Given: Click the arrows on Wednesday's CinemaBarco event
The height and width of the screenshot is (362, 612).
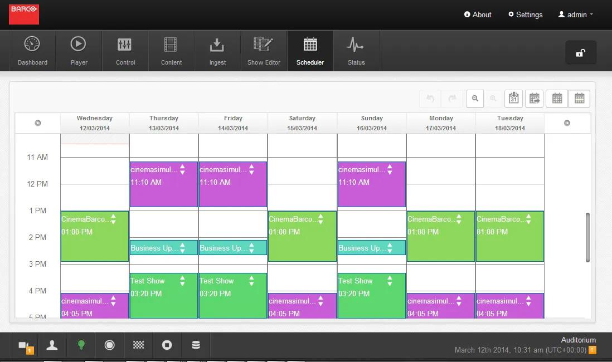Looking at the screenshot, I should tap(113, 219).
